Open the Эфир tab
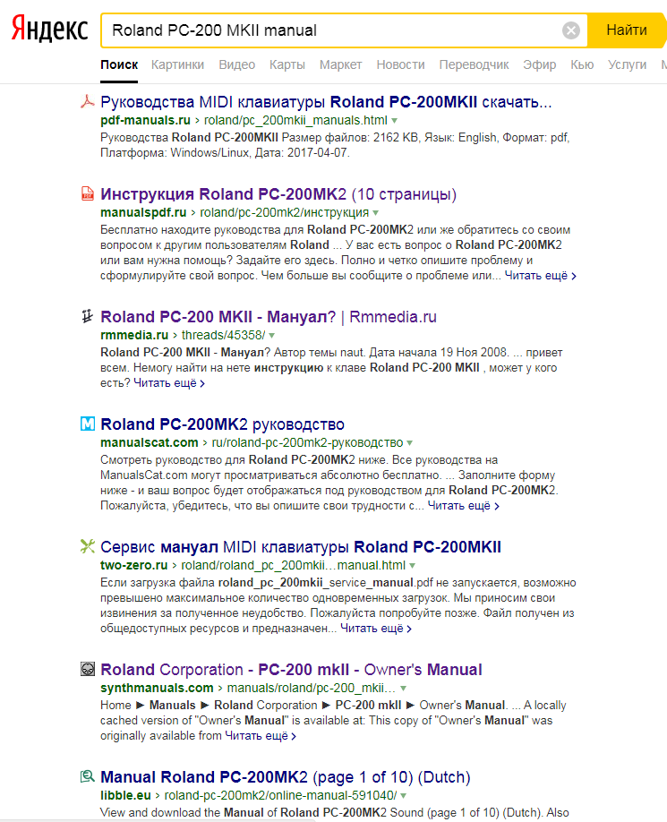 pyautogui.click(x=540, y=65)
